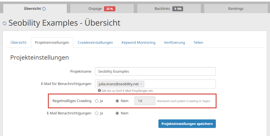This screenshot has width=270, height=136.
Task: Switch to the Onpage tab
Action: point(102,9)
